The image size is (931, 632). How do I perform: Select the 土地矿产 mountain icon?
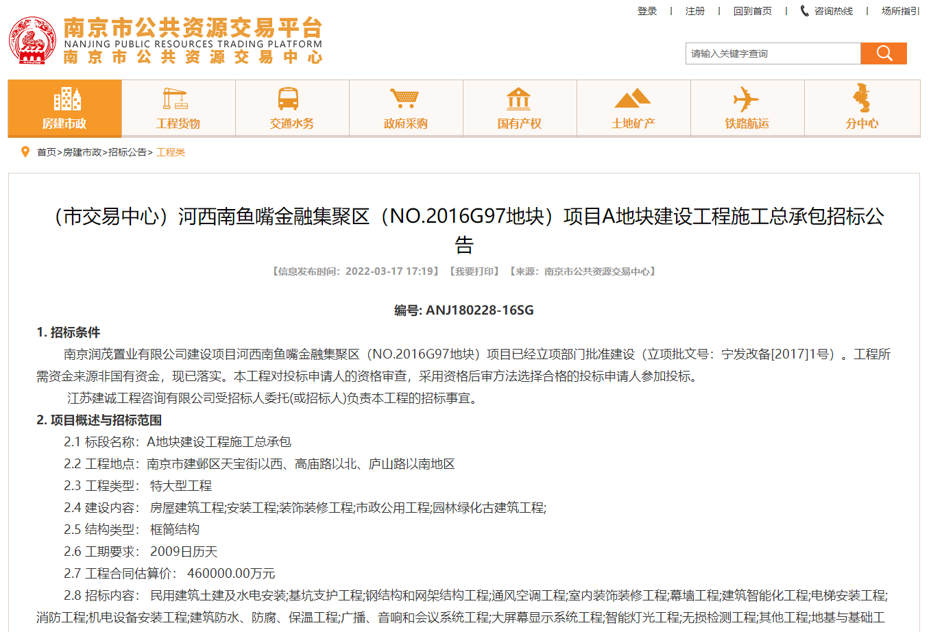click(x=632, y=99)
